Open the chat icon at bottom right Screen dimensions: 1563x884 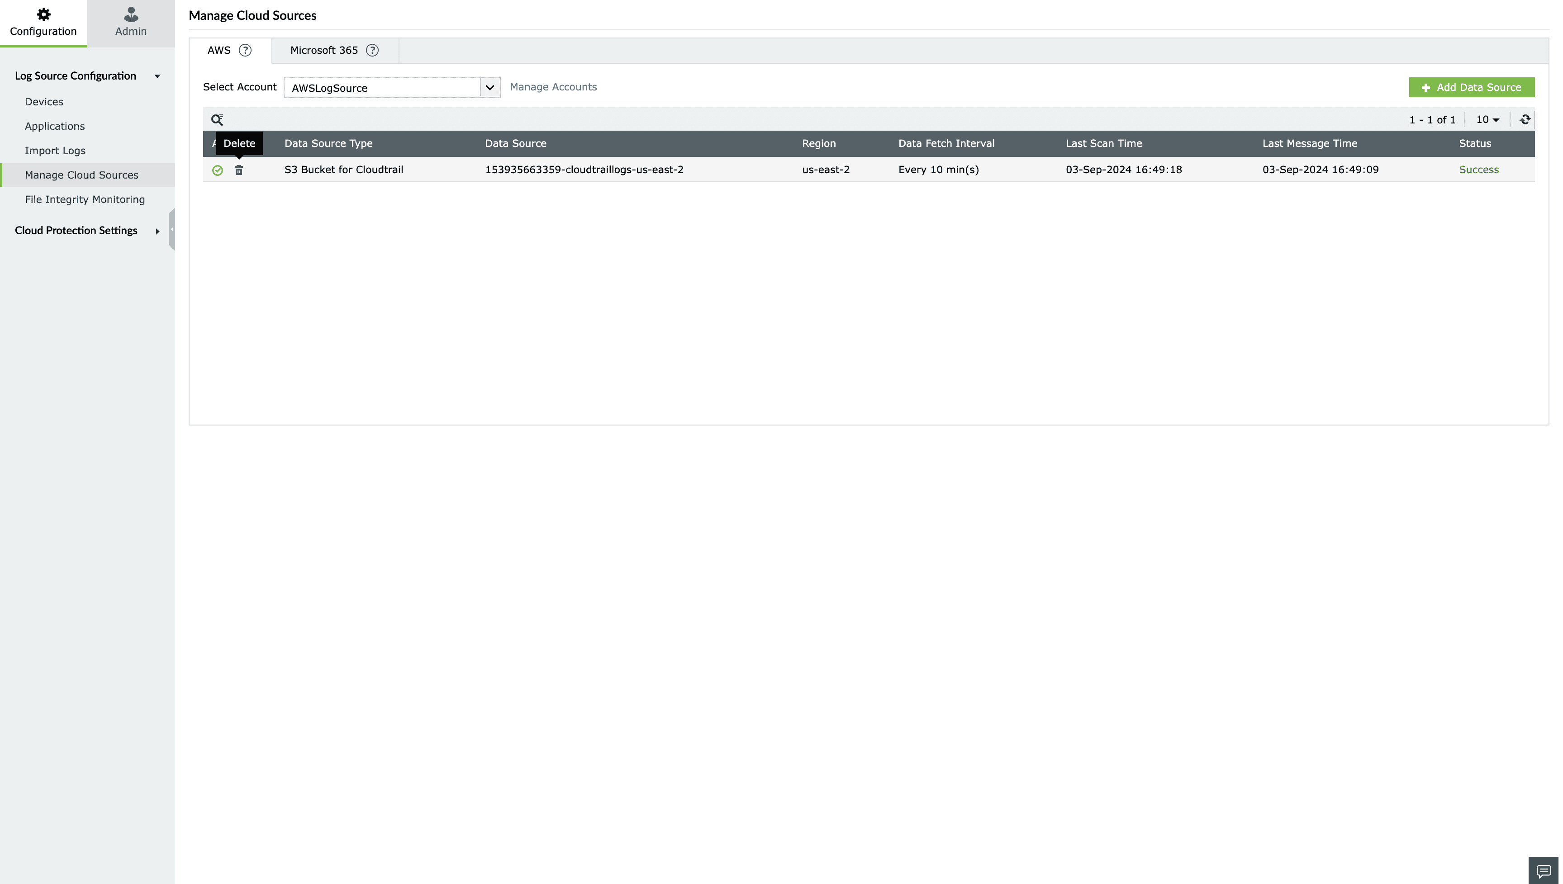click(x=1543, y=870)
